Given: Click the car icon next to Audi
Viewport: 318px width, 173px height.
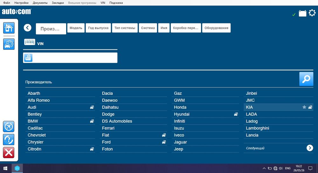Looking at the screenshot, I should click(92, 107).
